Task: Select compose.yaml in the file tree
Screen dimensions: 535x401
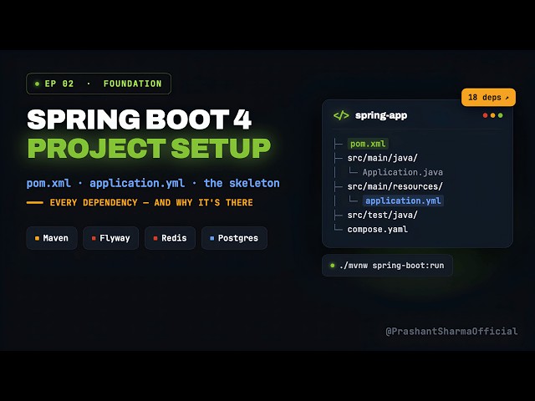Action: (377, 229)
